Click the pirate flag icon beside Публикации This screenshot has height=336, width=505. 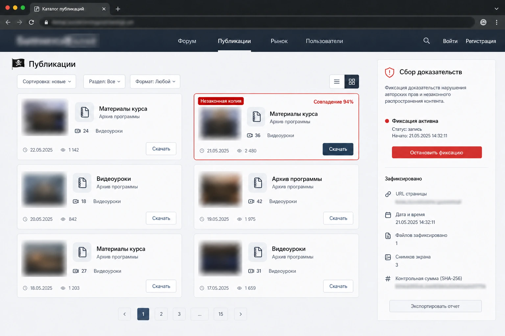click(18, 64)
